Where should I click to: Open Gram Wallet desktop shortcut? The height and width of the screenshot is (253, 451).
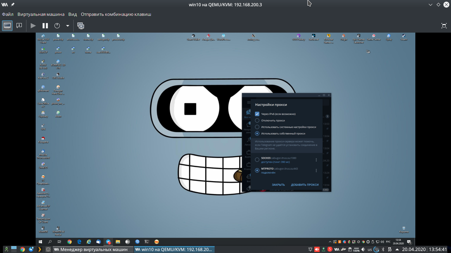(193, 37)
